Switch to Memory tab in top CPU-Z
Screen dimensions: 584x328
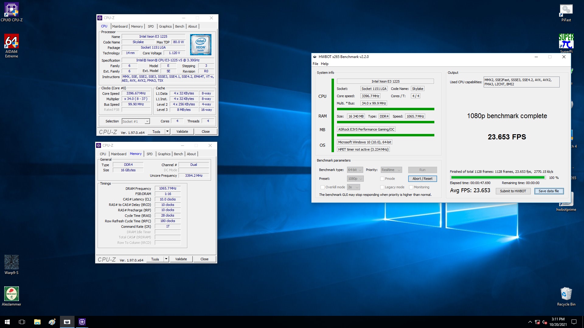[137, 26]
